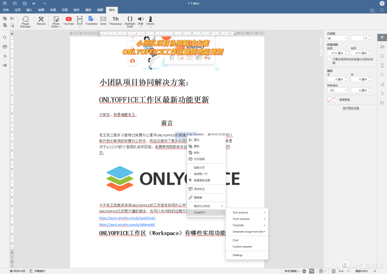Click 显示高级设置 show advanced settings link
Screen dimensions: 387x274
coord(351,108)
